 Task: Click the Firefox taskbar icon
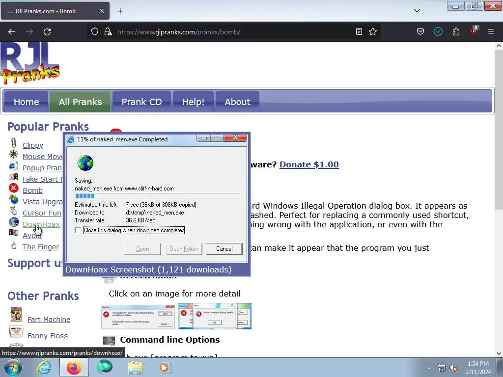click(x=74, y=367)
